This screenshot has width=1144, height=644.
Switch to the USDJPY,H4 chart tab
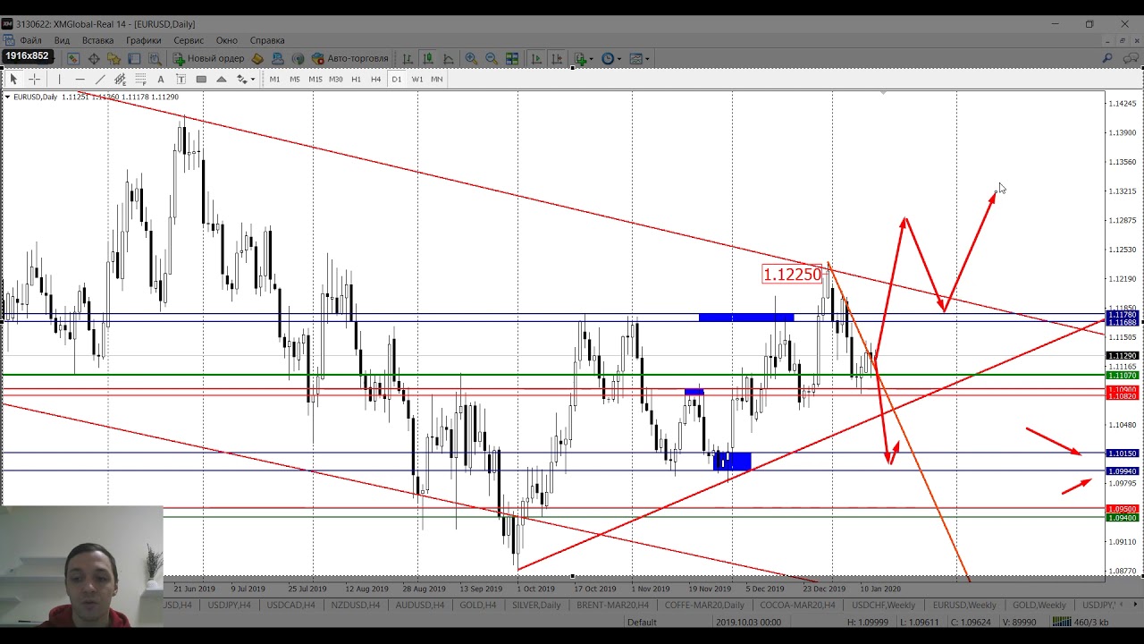click(x=229, y=606)
